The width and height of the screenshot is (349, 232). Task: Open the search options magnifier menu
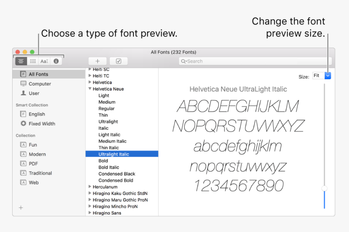tap(183, 61)
